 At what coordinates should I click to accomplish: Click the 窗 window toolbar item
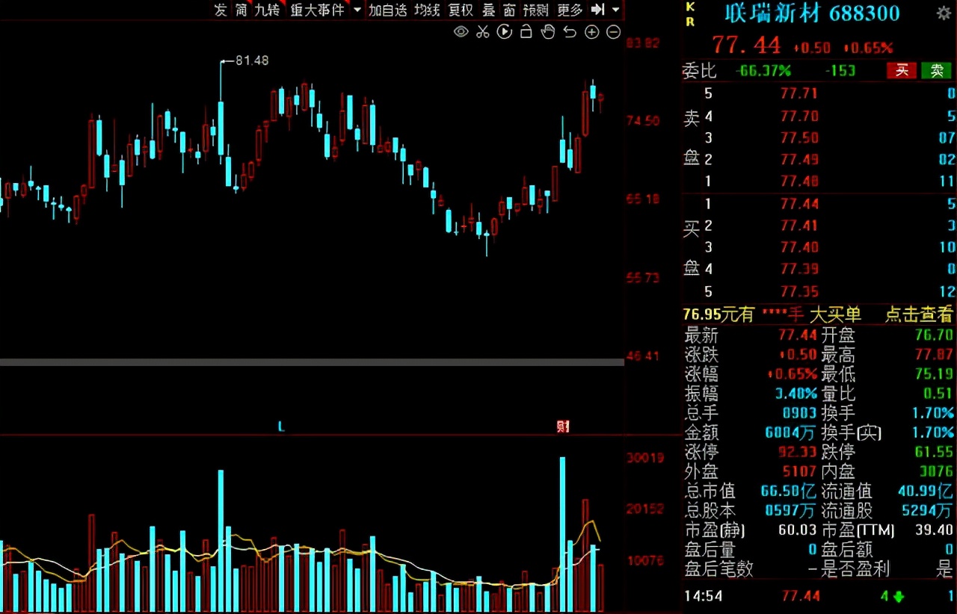click(x=509, y=10)
